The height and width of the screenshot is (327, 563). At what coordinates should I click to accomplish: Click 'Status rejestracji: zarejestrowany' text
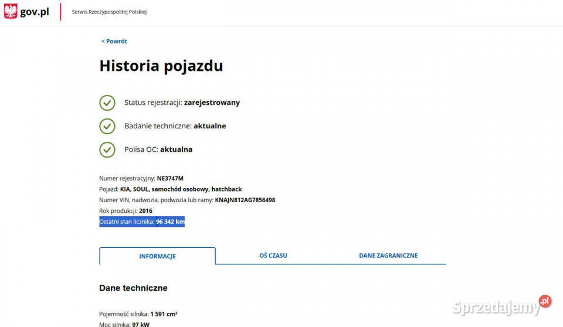(x=182, y=103)
